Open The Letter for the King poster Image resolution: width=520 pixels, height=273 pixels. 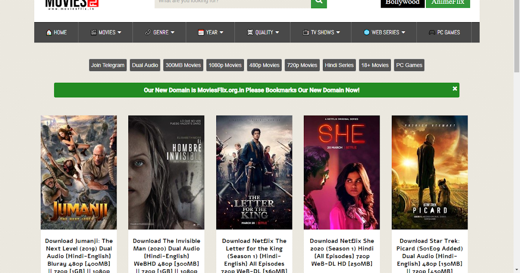coord(254,172)
